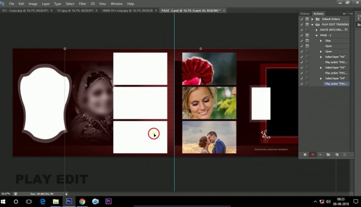Screen dimensions: 361x207
Task: Open File Explorer from taskbar
Action: pos(56,202)
